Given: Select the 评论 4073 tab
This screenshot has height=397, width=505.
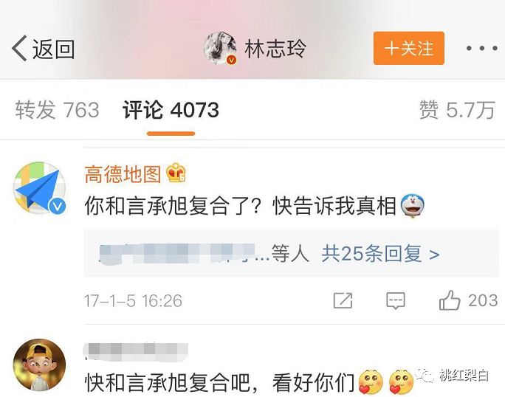Looking at the screenshot, I should point(171,110).
